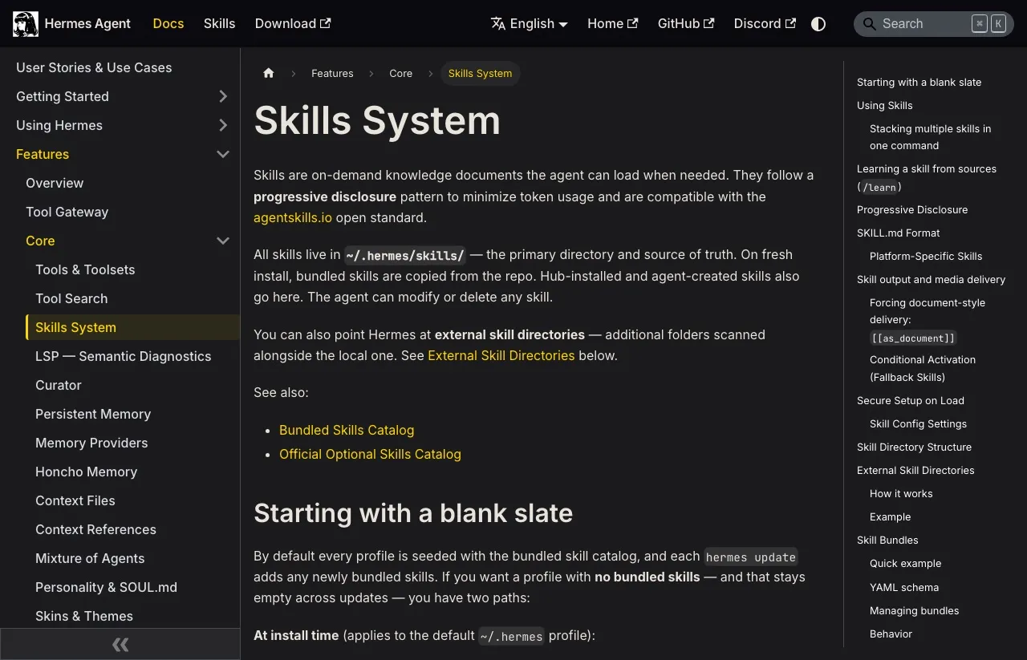Viewport: 1027px width, 660px height.
Task: Click the Core breadcrumb
Action: tap(401, 73)
